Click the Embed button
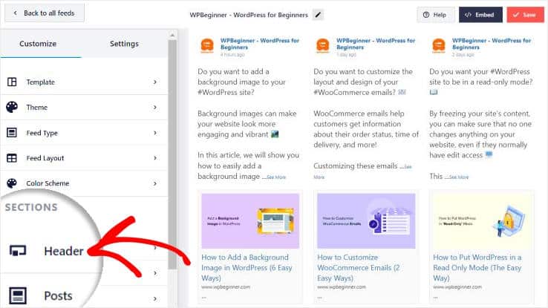Screen dimensions: 548x308 click(x=480, y=15)
